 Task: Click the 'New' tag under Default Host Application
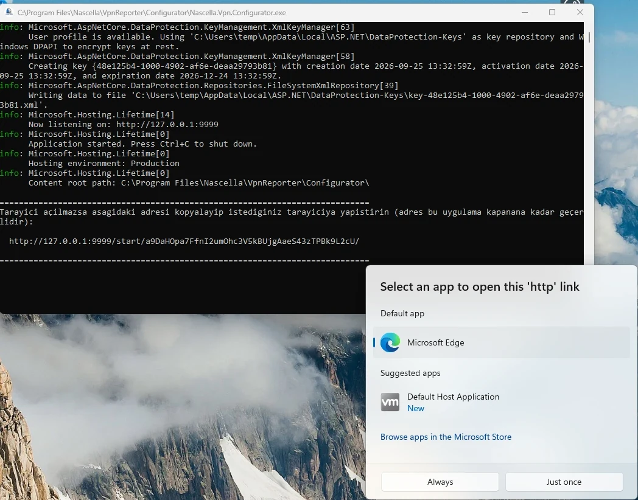click(416, 409)
